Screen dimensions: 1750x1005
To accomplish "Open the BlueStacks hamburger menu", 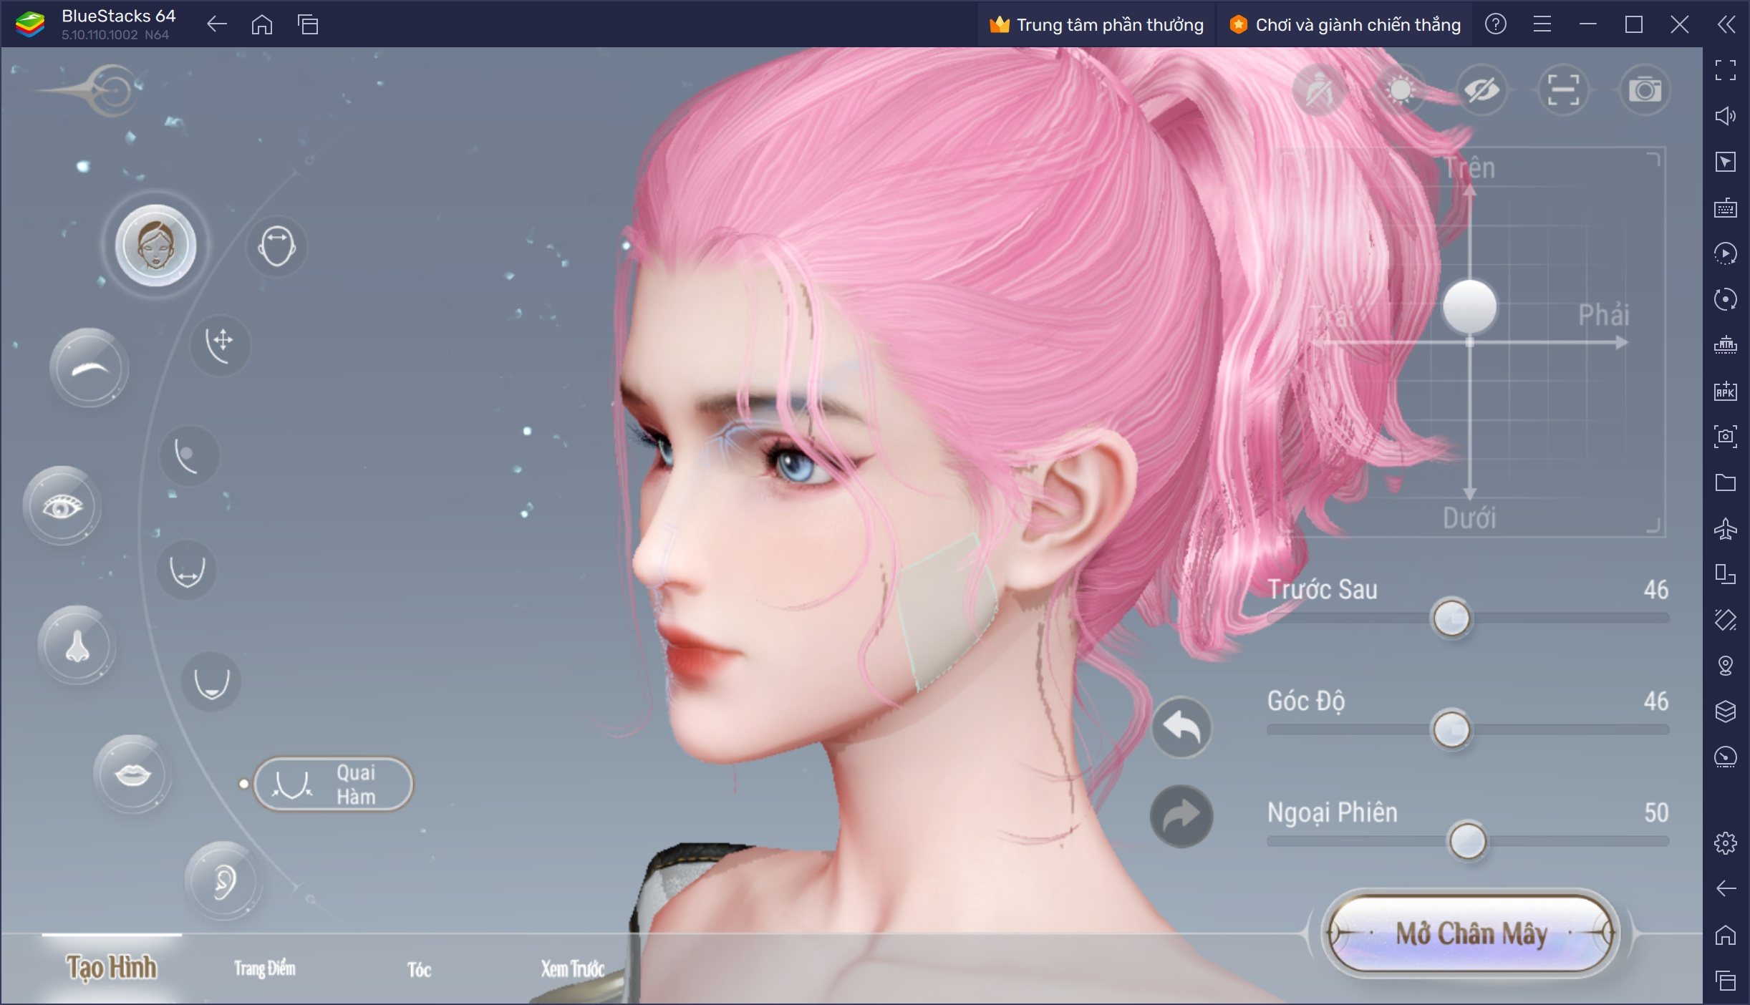I will [1542, 24].
